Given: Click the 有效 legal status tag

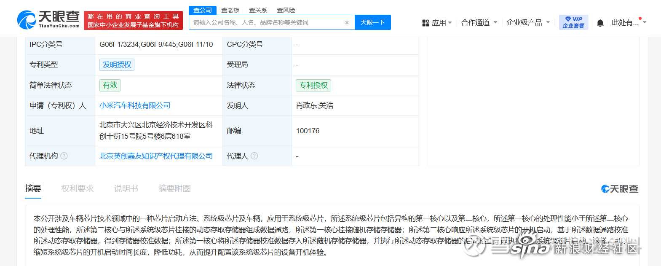Looking at the screenshot, I should (x=110, y=85).
